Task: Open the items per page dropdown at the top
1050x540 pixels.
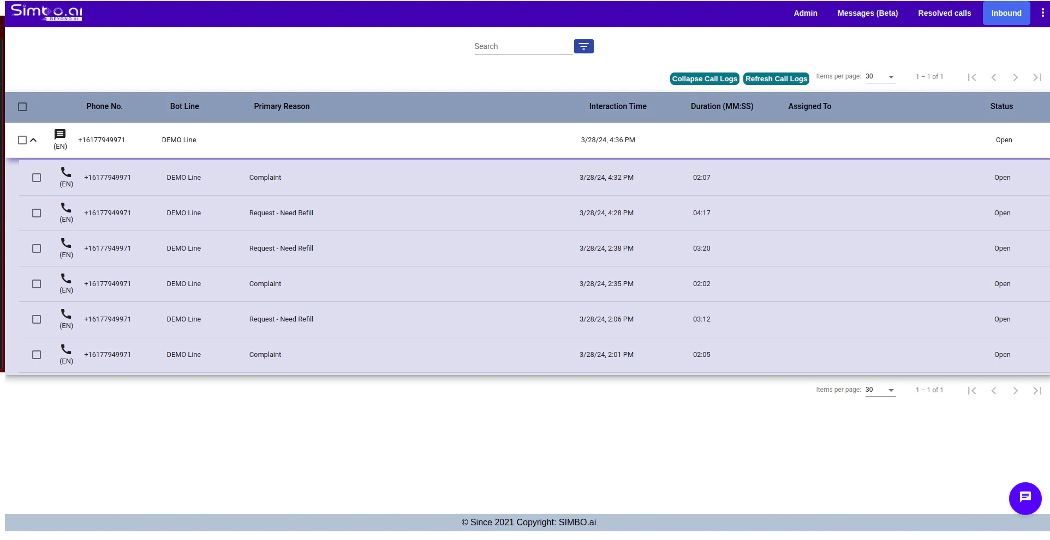Action: click(x=880, y=76)
